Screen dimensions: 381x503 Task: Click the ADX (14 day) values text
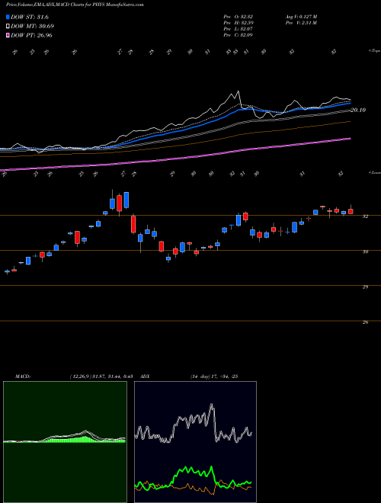point(214,376)
